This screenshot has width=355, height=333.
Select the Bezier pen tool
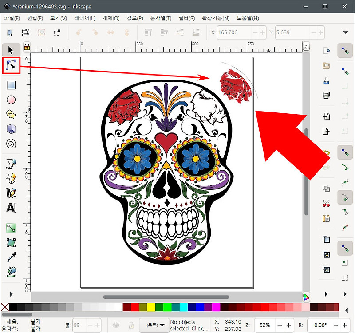[x=11, y=164]
